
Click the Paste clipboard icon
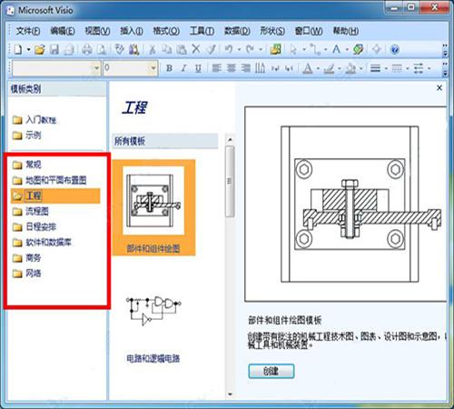coord(182,49)
